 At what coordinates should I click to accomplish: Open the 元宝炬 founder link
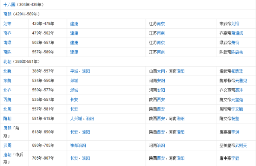click(x=237, y=99)
